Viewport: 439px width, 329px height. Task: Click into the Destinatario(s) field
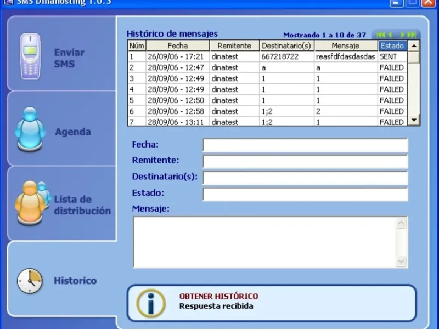click(305, 178)
